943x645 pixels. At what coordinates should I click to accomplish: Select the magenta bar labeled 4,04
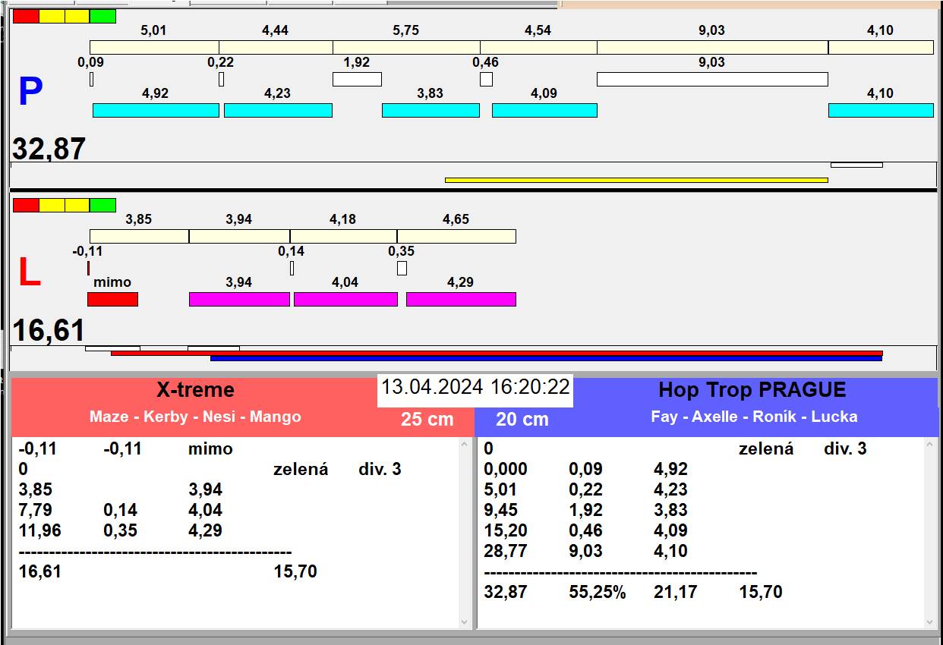345,299
